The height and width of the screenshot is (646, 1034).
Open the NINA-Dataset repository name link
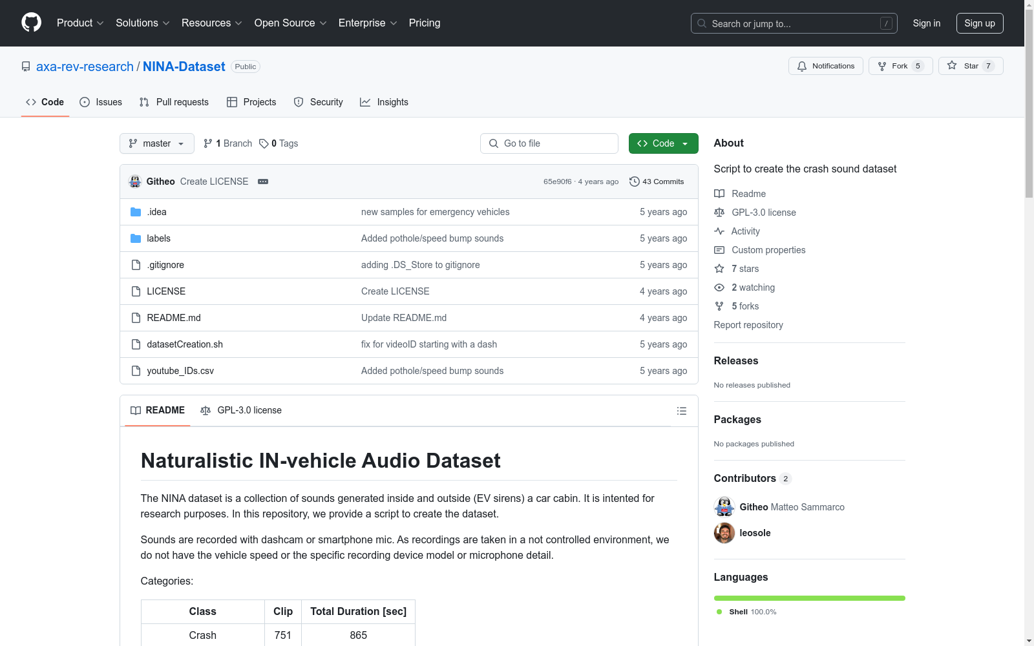tap(184, 67)
